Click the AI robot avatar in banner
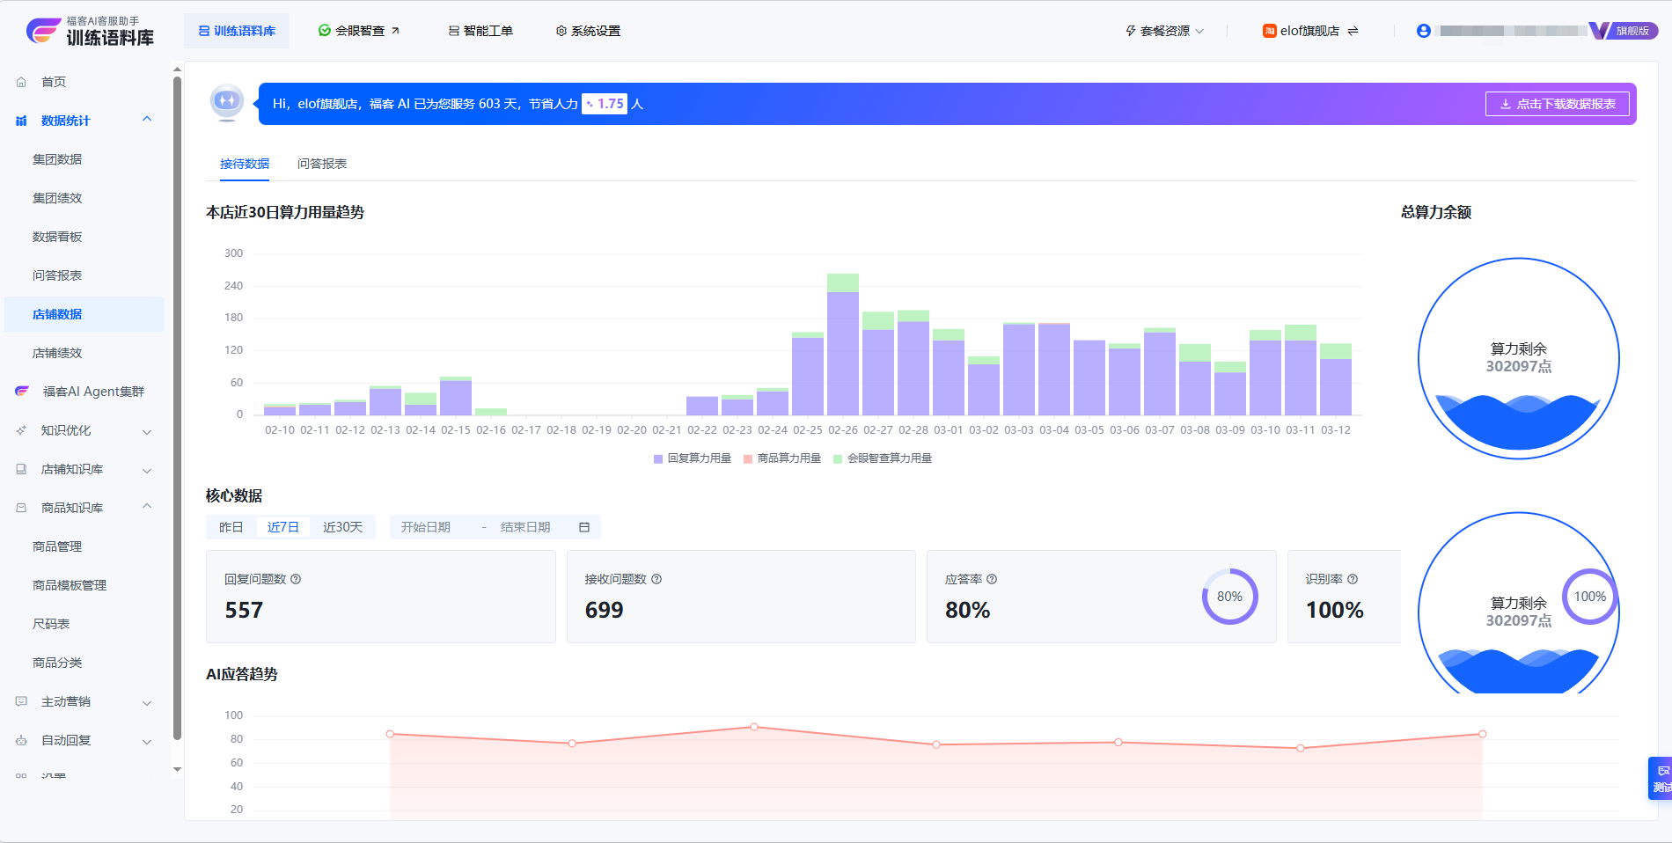Viewport: 1672px width, 843px height. tap(227, 102)
